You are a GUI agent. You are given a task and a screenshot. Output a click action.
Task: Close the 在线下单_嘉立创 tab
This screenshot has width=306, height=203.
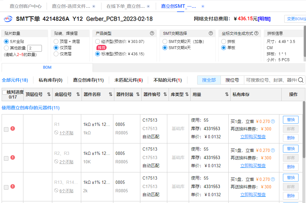point(148,7)
